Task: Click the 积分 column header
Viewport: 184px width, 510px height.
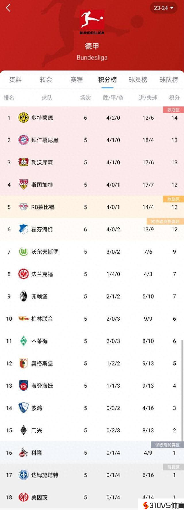Action: (174, 98)
